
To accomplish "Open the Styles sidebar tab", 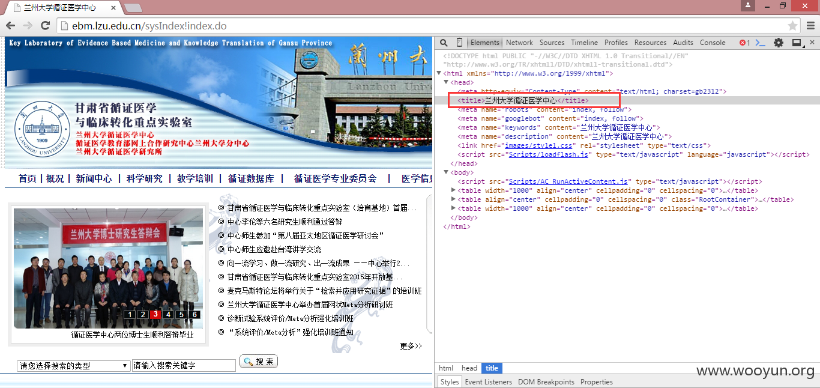I will (449, 382).
